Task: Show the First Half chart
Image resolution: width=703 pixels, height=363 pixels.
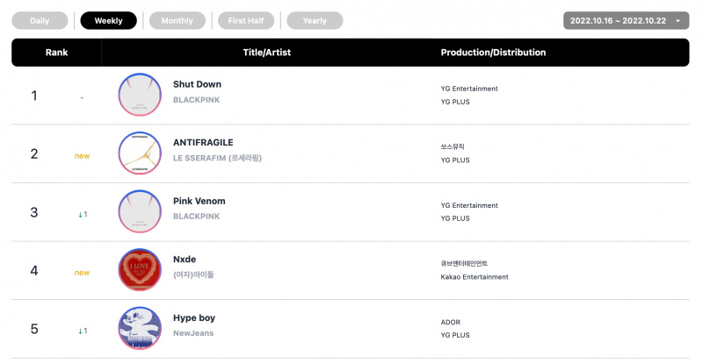Action: coord(246,20)
